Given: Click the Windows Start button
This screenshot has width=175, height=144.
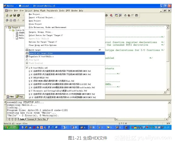Looking at the screenshot, I should 11,127.
